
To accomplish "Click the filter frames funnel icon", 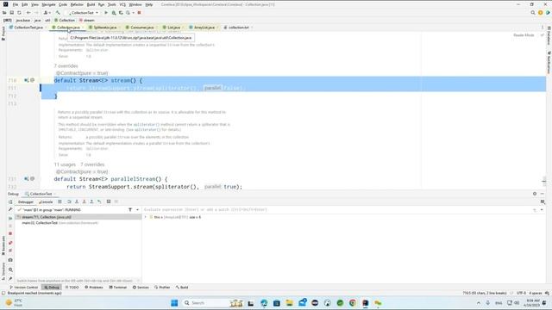I will point(130,210).
